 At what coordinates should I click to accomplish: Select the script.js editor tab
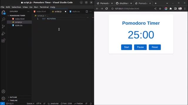pyautogui.click(x=58, y=11)
